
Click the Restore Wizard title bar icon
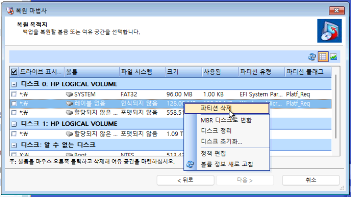tap(10, 11)
